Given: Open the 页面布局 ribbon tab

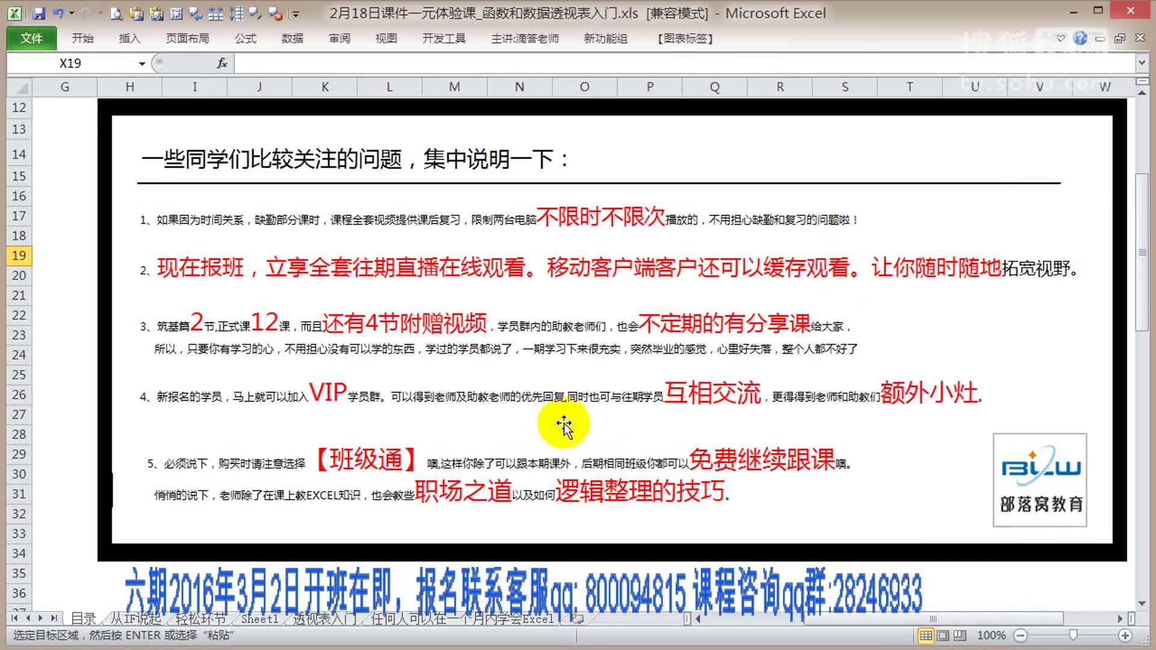Looking at the screenshot, I should click(x=187, y=39).
